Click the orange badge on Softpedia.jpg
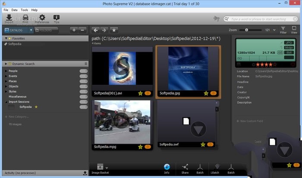The height and width of the screenshot is (178, 302). [213, 93]
